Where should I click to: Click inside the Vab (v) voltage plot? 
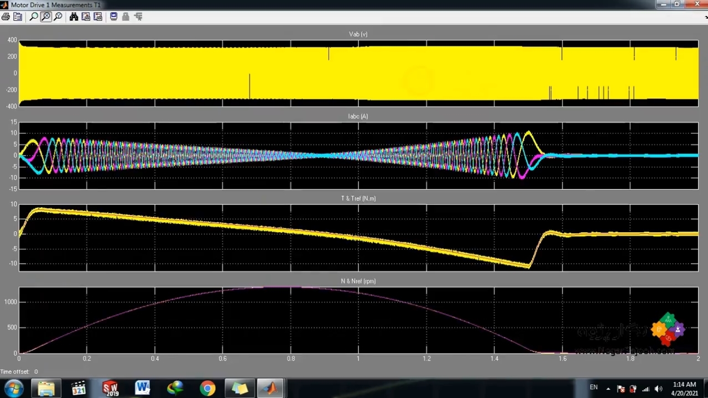click(358, 73)
